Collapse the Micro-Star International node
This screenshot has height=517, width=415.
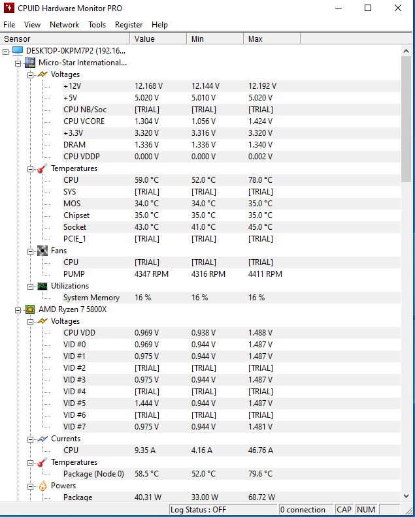18,63
